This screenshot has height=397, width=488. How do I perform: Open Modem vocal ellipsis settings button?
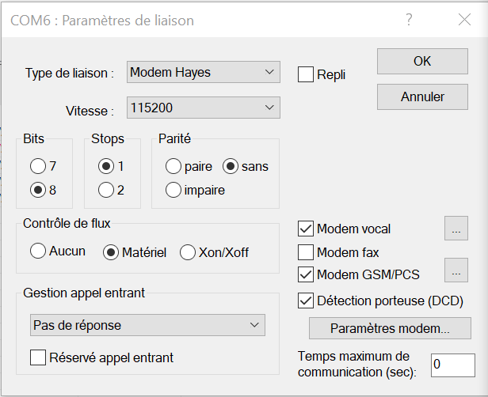[456, 229]
